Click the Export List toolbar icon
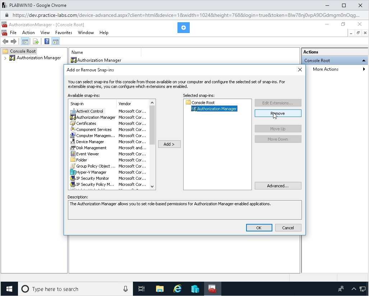Screen dimensions: 369x296 tap(36, 42)
